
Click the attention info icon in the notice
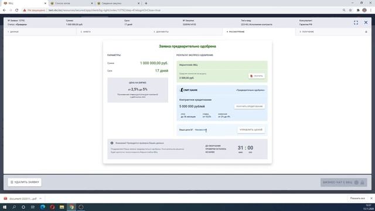click(112, 143)
